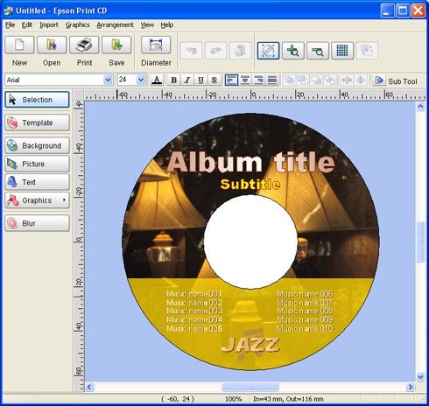Click the Template button
429x406 pixels.
click(x=38, y=122)
